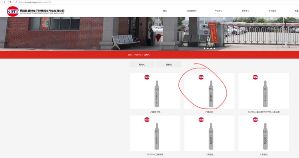Open the 二氯氢硅 cylinder thumbnail
This screenshot has width=299, height=158.
pos(209,133)
